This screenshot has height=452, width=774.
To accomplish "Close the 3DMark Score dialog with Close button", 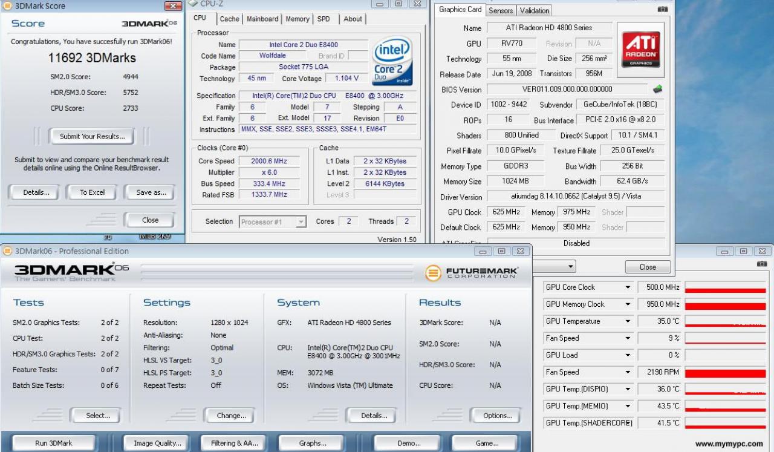I will click(x=150, y=220).
